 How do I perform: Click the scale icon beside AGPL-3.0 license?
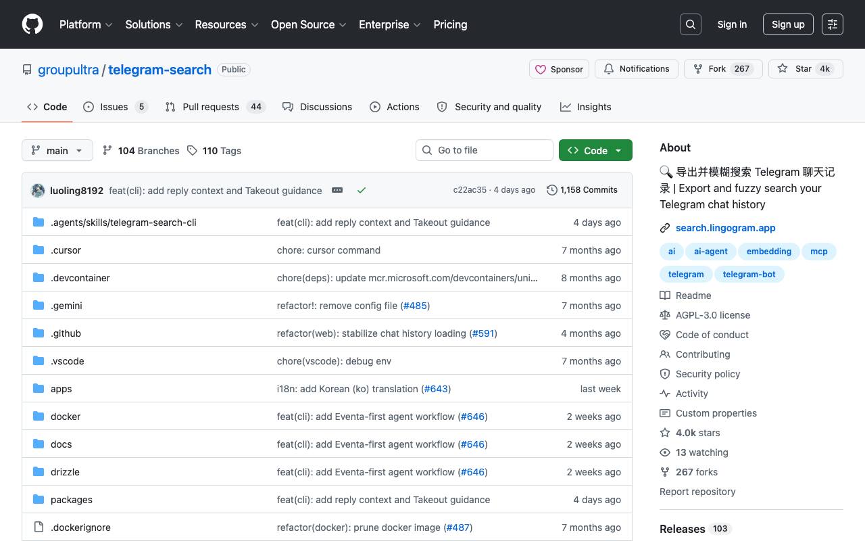pyautogui.click(x=665, y=315)
